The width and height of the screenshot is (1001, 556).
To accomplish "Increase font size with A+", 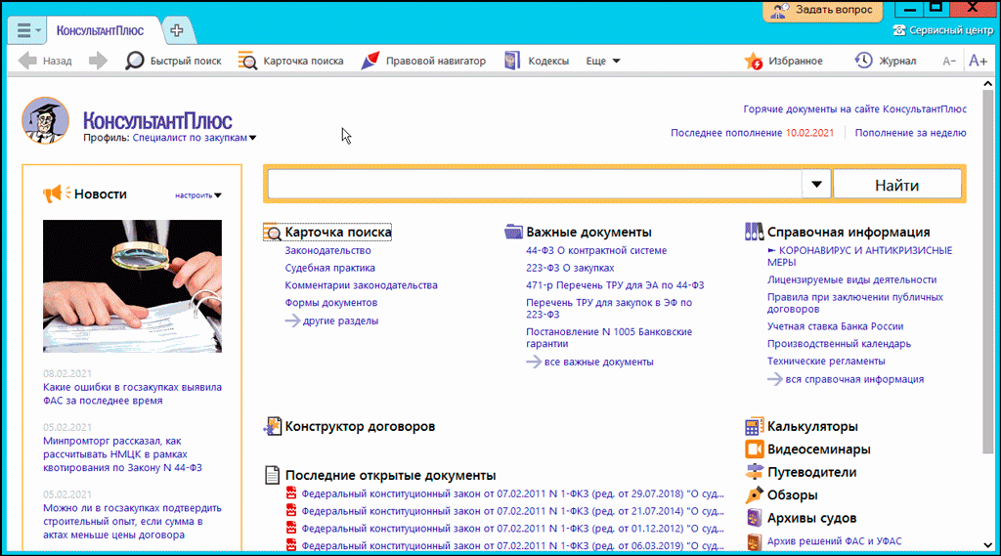I will 978,61.
